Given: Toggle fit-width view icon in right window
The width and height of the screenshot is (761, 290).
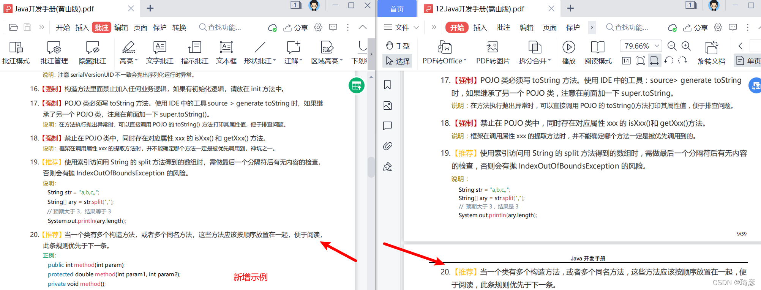Looking at the screenshot, I should (x=654, y=61).
